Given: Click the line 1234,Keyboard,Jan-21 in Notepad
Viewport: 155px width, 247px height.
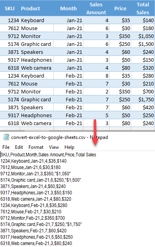Looking at the screenshot, I should point(33,161).
